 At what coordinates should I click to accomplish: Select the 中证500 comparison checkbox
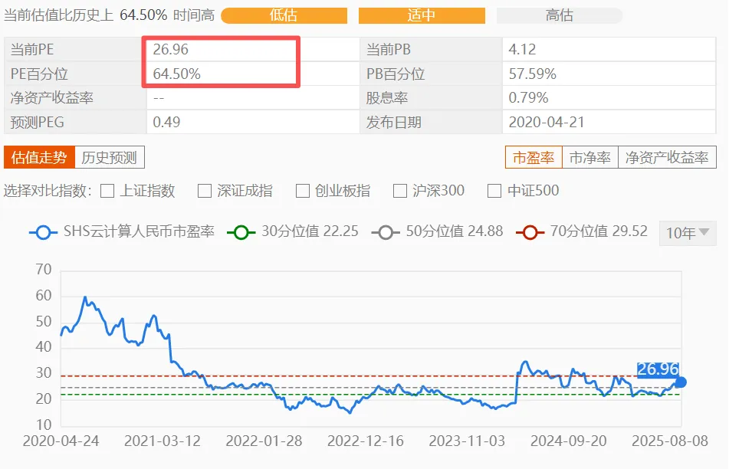coord(495,191)
